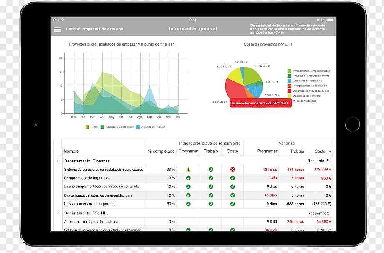
Task: Collapse the Departamento: Finanzas group
Action: pyautogui.click(x=58, y=161)
